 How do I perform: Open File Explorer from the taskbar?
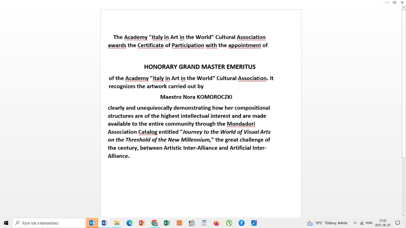117,223
